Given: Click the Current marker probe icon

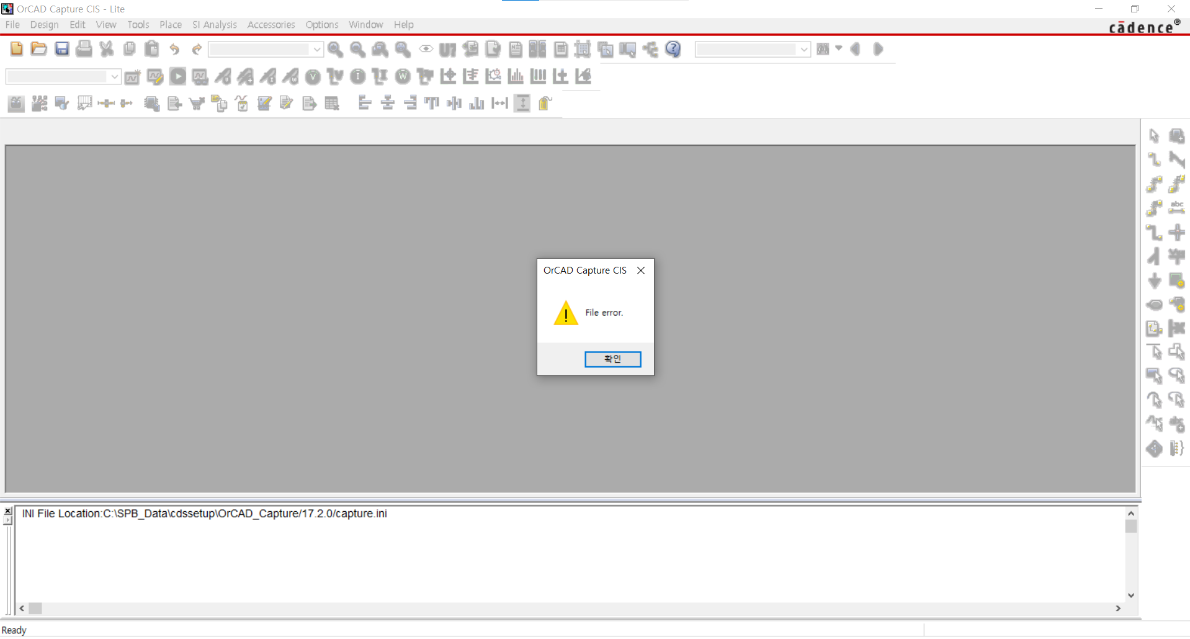Looking at the screenshot, I should (267, 76).
